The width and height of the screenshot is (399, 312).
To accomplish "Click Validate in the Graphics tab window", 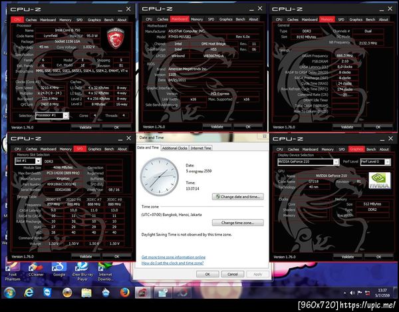I will pos(347,257).
